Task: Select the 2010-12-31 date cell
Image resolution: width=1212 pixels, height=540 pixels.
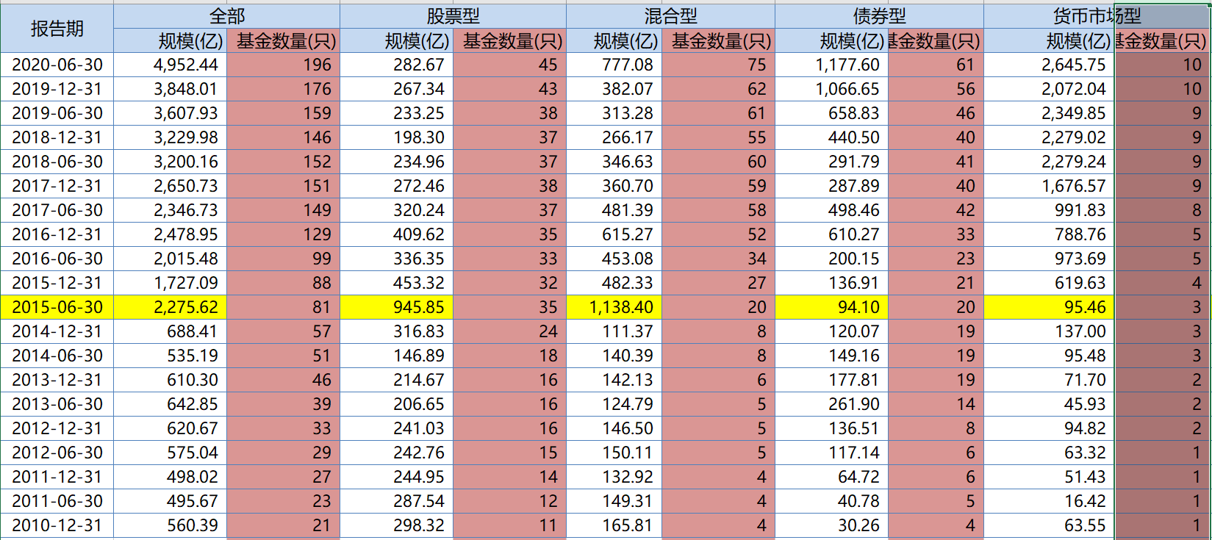Action: (57, 525)
